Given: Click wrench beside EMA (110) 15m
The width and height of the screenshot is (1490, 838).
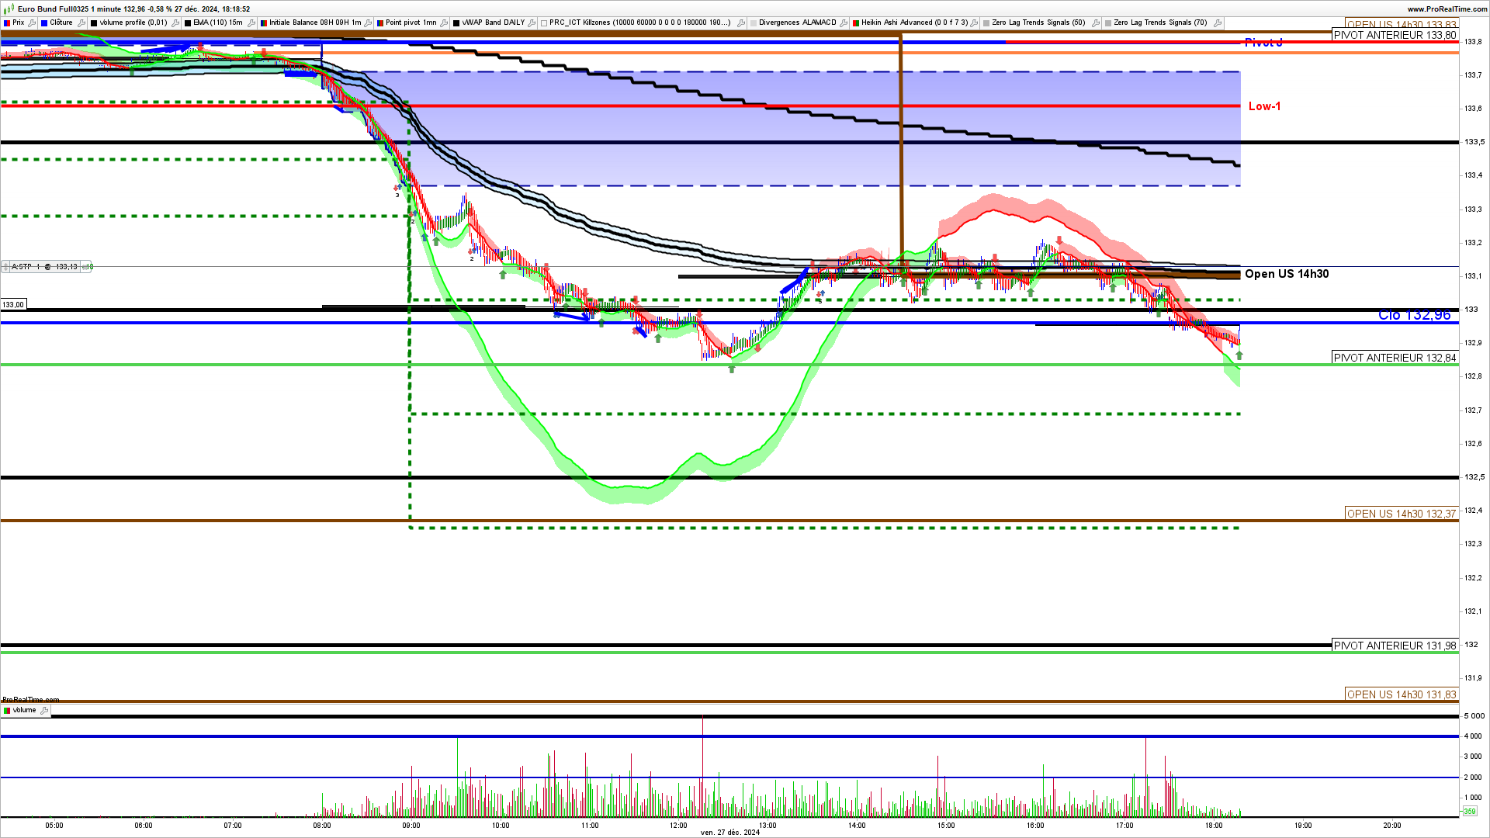Looking at the screenshot, I should (251, 23).
